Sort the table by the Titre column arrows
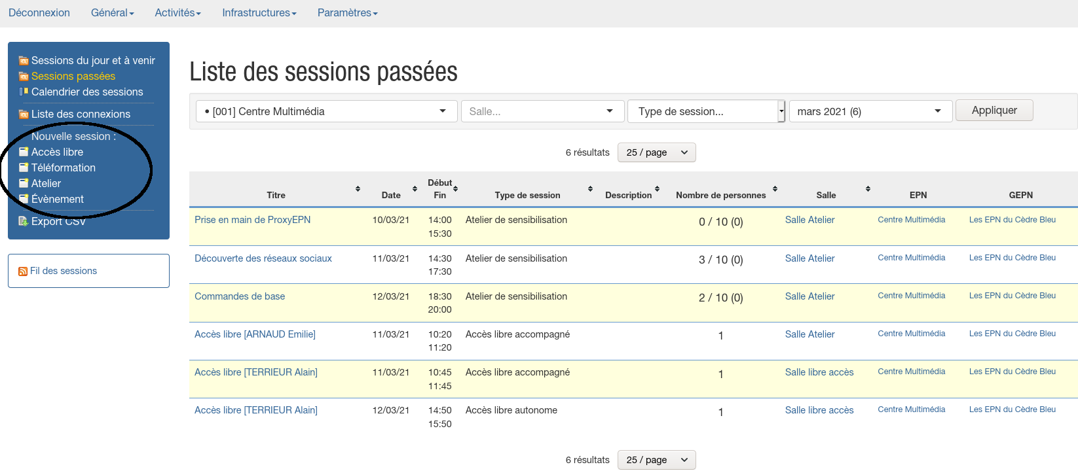Screen dimensions: 1078x471 [358, 189]
